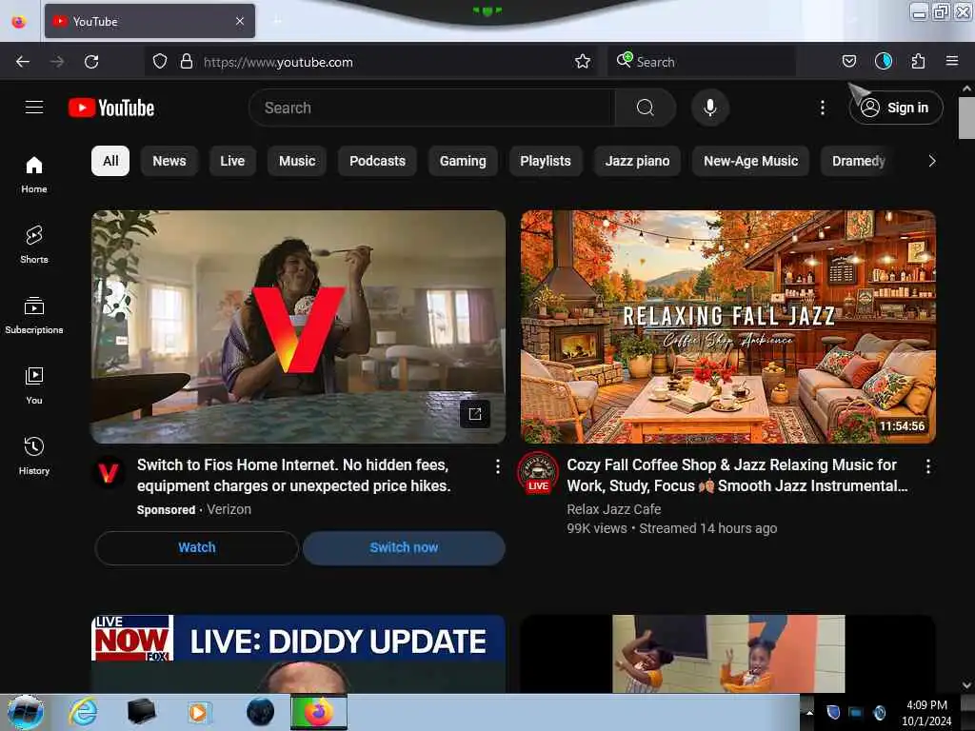Open Switch to Fios Home Internet title
Viewport: 975px width, 731px height.
click(x=293, y=475)
